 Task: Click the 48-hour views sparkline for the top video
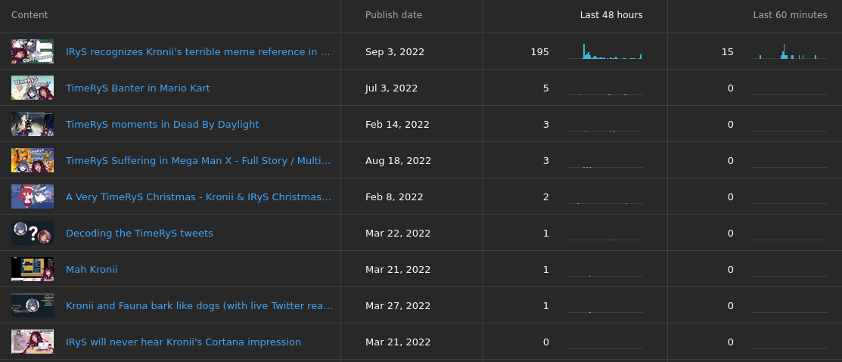pos(604,51)
